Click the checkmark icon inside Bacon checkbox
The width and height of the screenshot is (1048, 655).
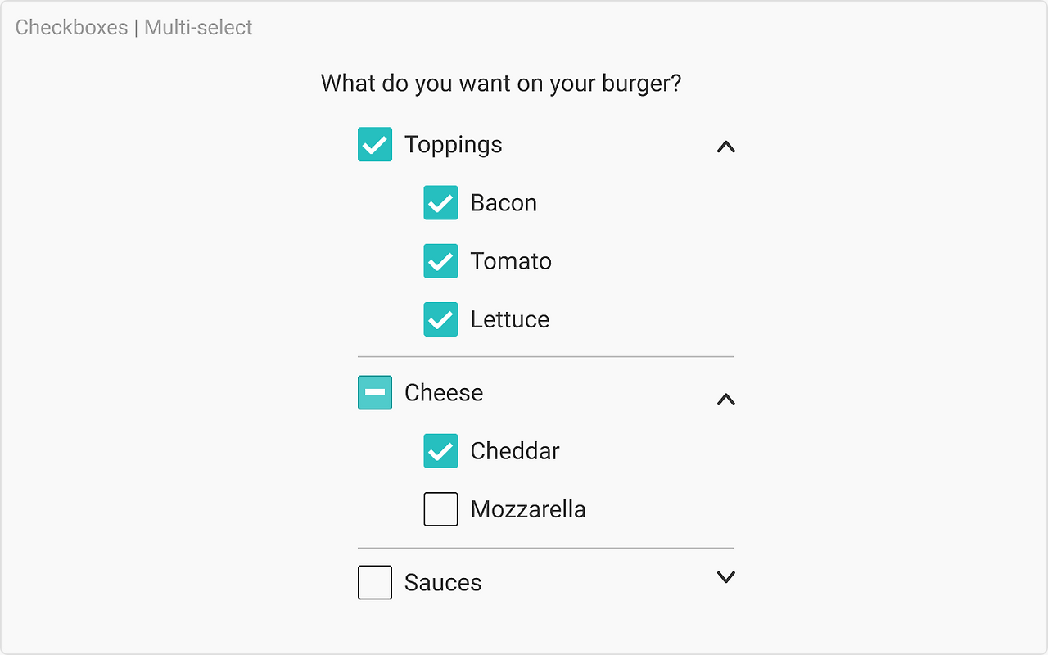[440, 202]
